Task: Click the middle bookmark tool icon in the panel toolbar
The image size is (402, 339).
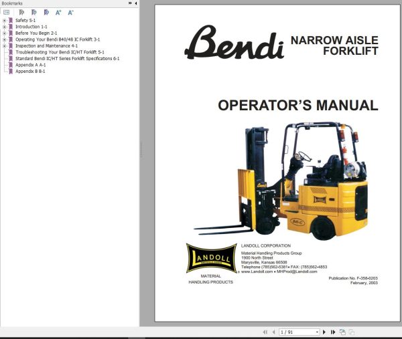Action: pos(34,12)
